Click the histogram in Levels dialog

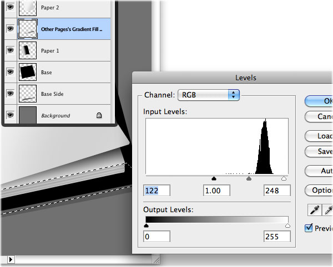coord(217,146)
